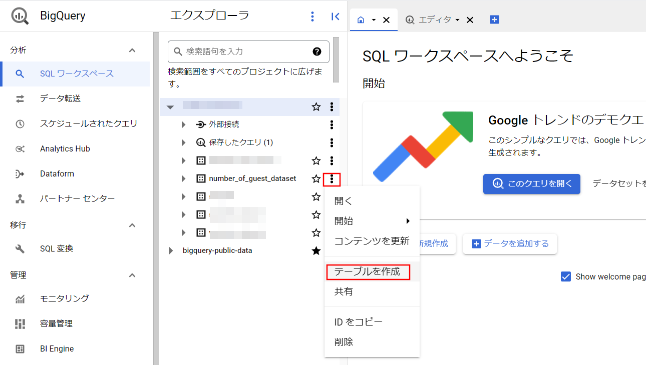
Task: Expand the 外部接続 tree item
Action: pyautogui.click(x=183, y=124)
